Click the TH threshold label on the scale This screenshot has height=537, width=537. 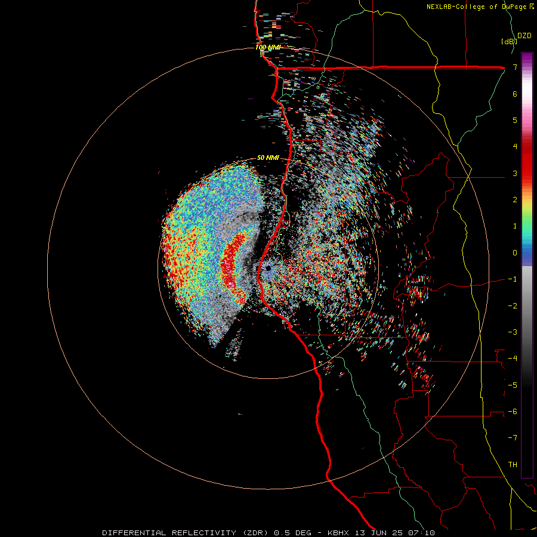513,465
